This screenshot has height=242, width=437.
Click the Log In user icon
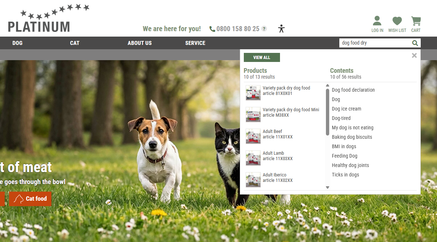[x=377, y=21]
